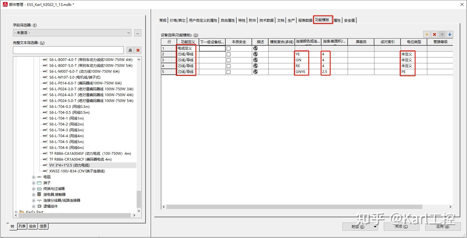Viewport: 467px width, 238px height.
Task: Clear full text filter red X icon
Action: click(x=138, y=50)
